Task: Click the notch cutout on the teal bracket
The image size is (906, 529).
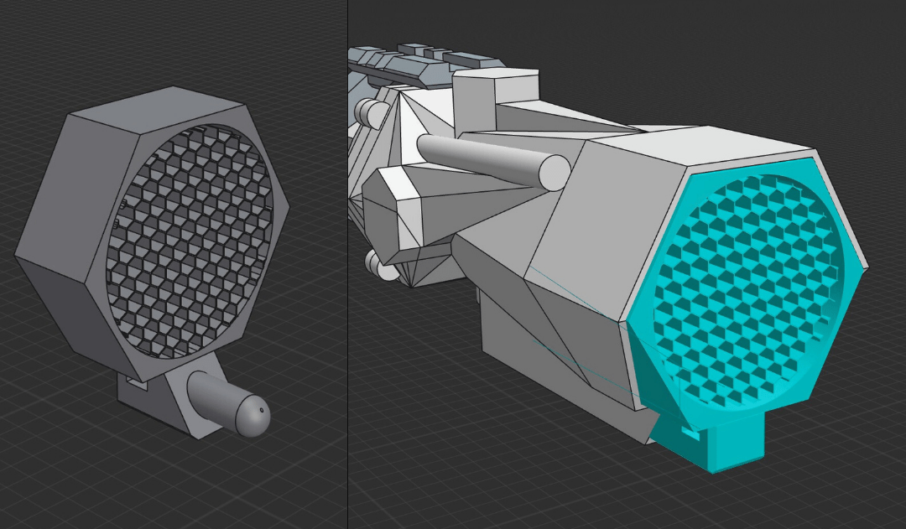Action: (x=690, y=435)
